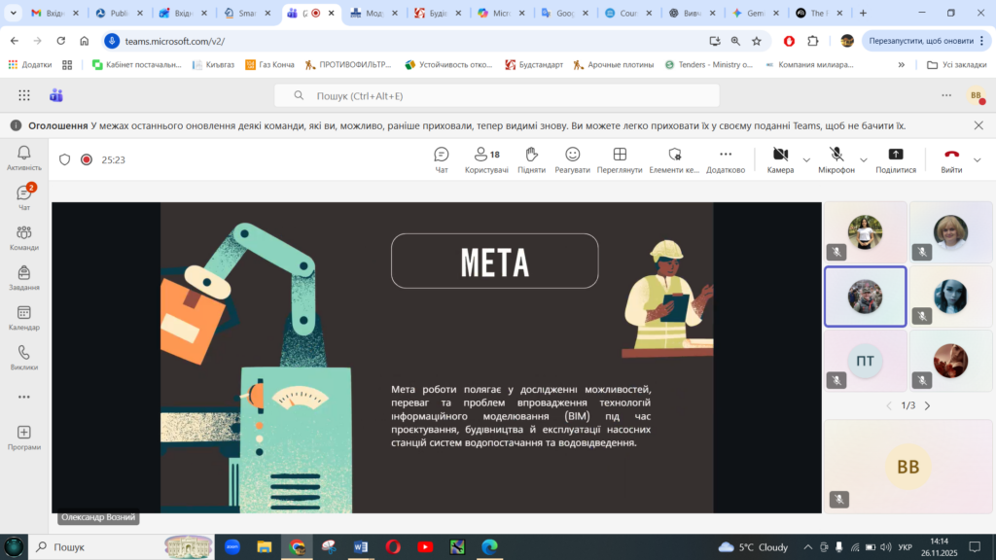Raise hand with Підняти button
Viewport: 996px width, 560px height.
[x=531, y=158]
